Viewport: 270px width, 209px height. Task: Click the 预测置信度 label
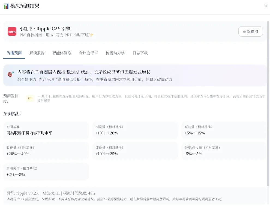pos(11,98)
